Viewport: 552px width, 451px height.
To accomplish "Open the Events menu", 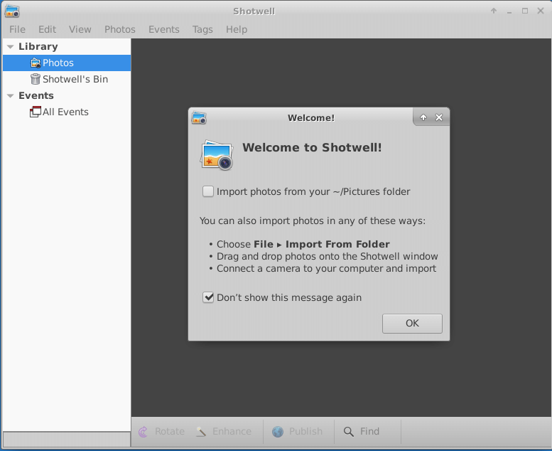I will click(163, 29).
